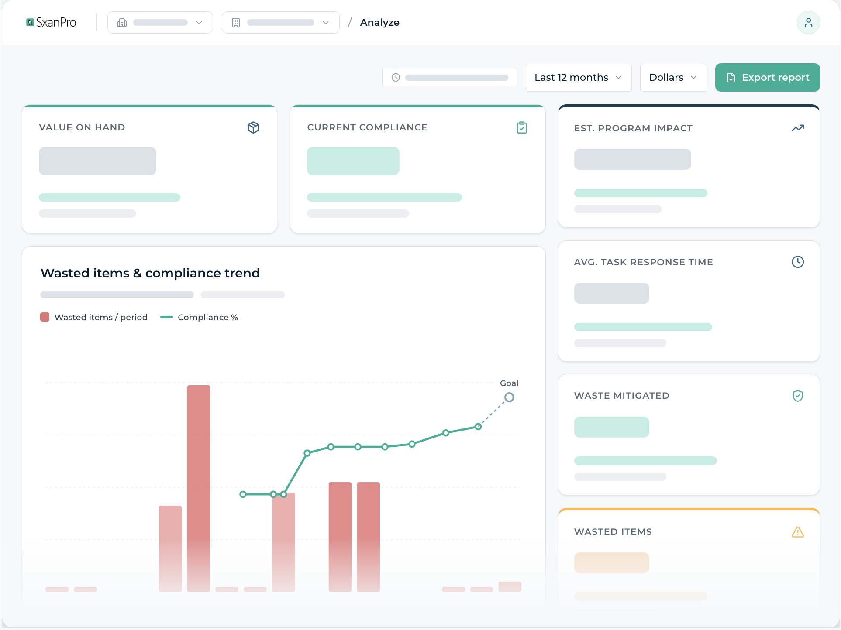Viewport: 841px width, 630px height.
Task: Click the Goal marker on the chart
Action: pyautogui.click(x=509, y=397)
